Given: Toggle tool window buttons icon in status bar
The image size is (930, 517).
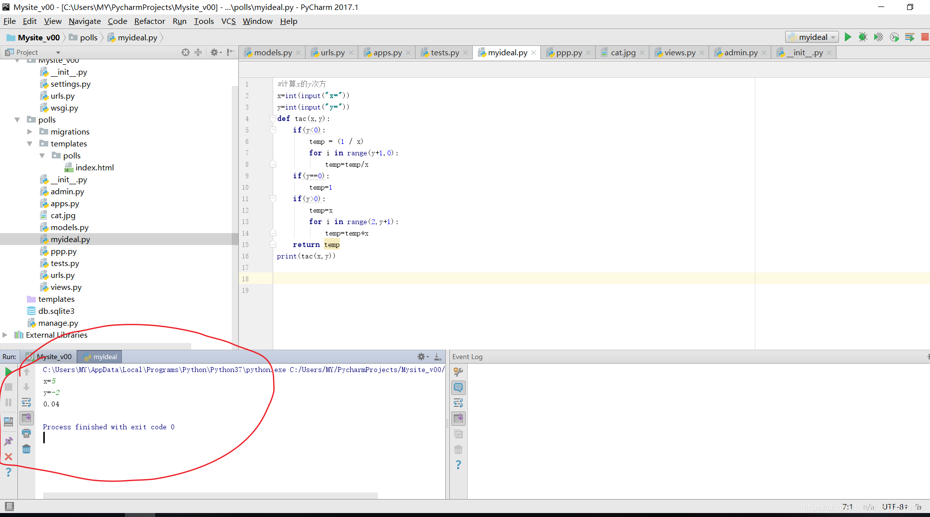Looking at the screenshot, I should tap(9, 507).
